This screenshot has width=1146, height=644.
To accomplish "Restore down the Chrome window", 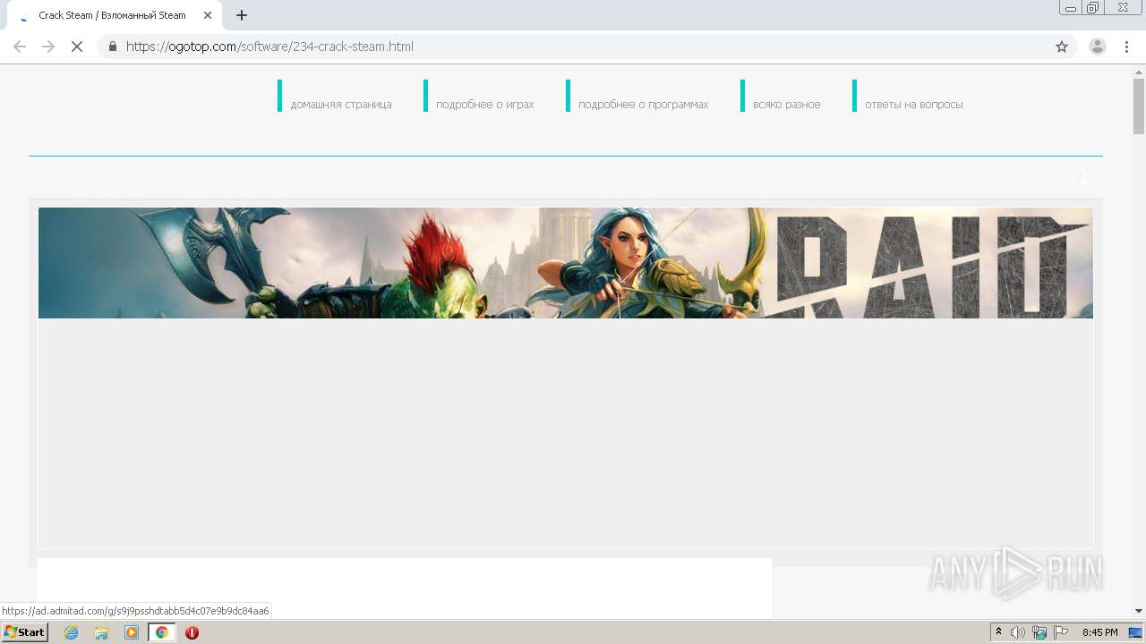I will pyautogui.click(x=1093, y=8).
